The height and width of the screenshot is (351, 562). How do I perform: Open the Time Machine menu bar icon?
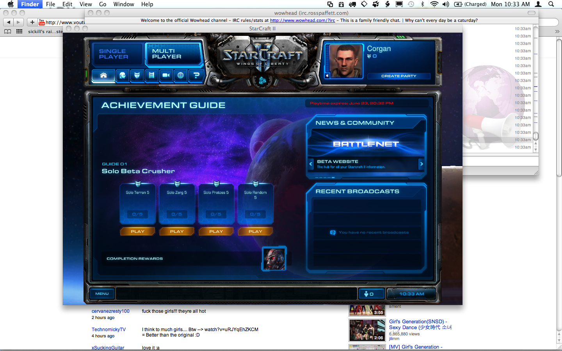tap(411, 4)
